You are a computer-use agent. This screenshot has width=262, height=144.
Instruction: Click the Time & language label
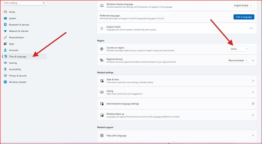point(18,56)
